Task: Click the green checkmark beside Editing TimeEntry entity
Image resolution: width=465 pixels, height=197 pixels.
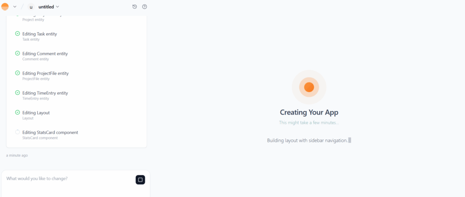Action: click(18, 93)
